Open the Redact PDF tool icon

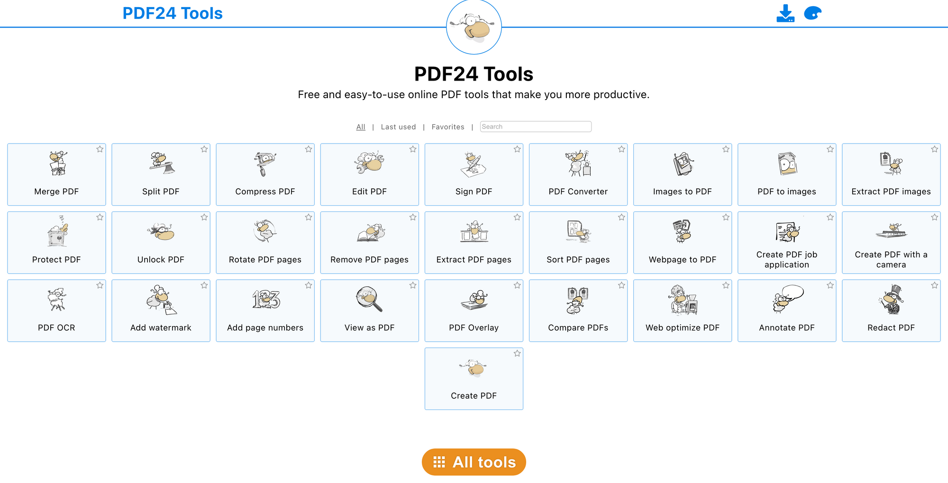tap(892, 300)
